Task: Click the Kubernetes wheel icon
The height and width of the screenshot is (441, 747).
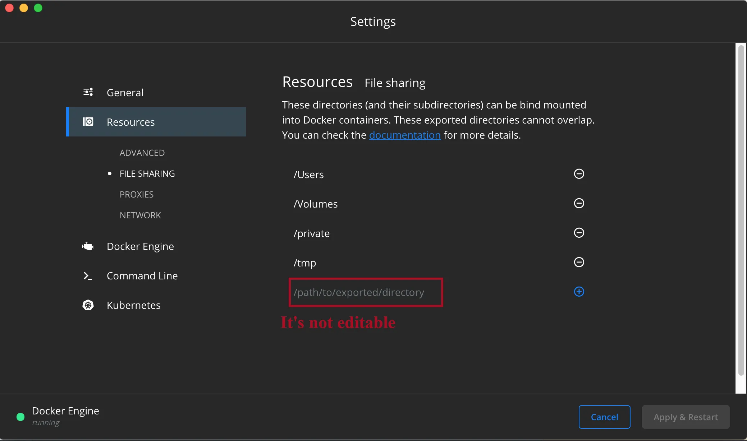Action: (88, 305)
